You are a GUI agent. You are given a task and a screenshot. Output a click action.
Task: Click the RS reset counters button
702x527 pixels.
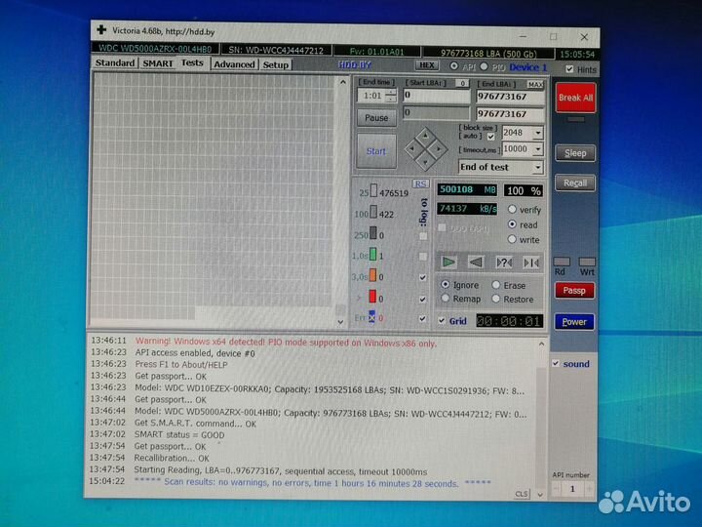(x=421, y=183)
